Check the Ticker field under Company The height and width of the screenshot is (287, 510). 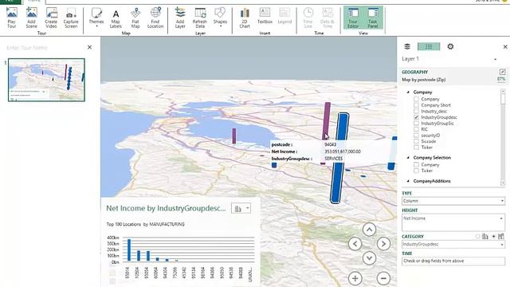(416, 147)
